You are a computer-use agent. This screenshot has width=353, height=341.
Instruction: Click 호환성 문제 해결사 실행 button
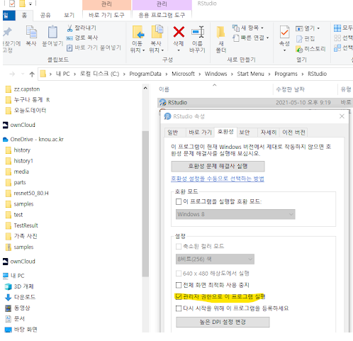click(x=218, y=167)
